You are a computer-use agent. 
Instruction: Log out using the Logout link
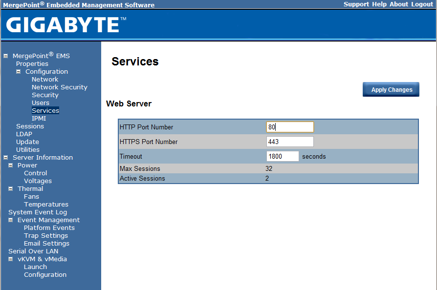(422, 4)
